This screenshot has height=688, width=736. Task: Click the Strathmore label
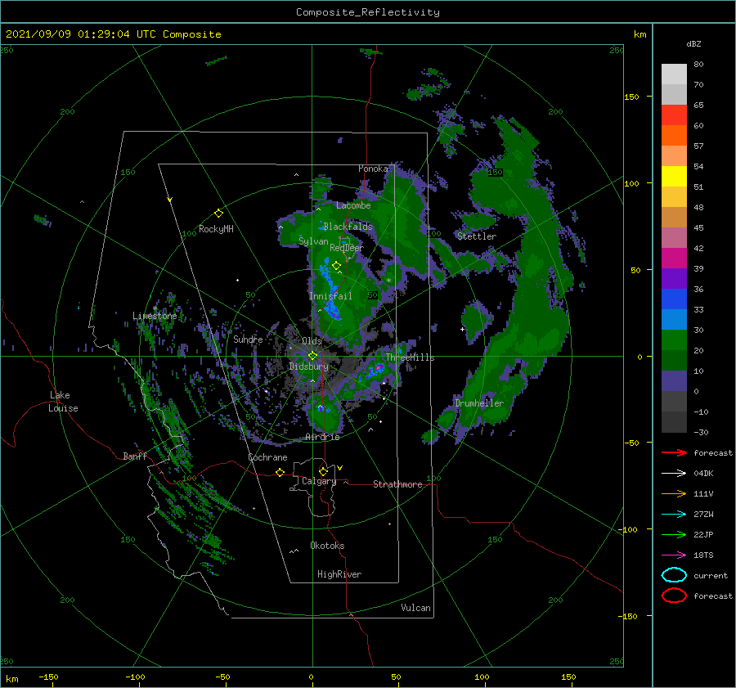coord(398,484)
